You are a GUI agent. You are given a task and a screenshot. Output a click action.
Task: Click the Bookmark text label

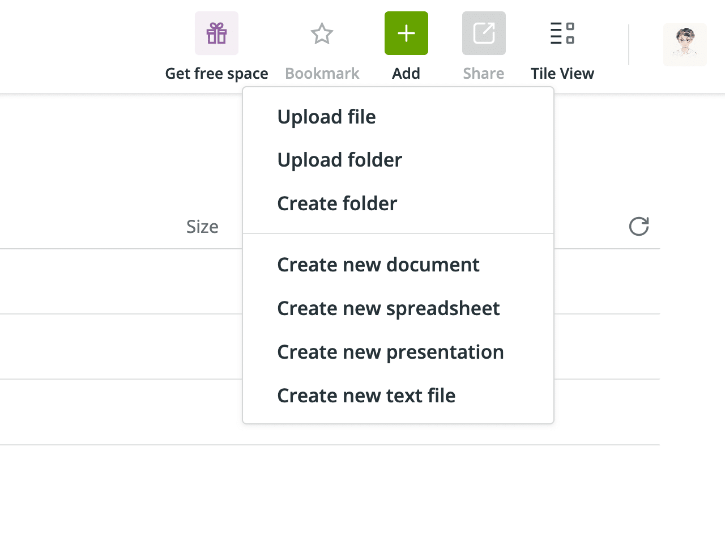pyautogui.click(x=322, y=74)
